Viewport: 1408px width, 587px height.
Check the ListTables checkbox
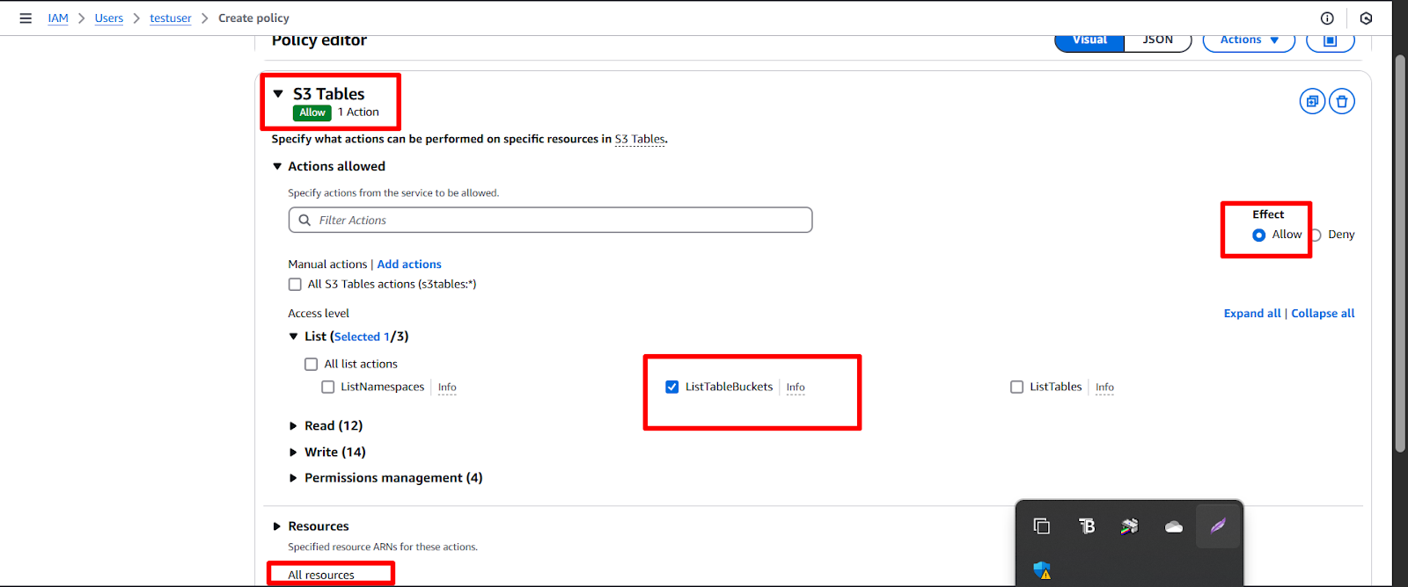tap(1017, 387)
